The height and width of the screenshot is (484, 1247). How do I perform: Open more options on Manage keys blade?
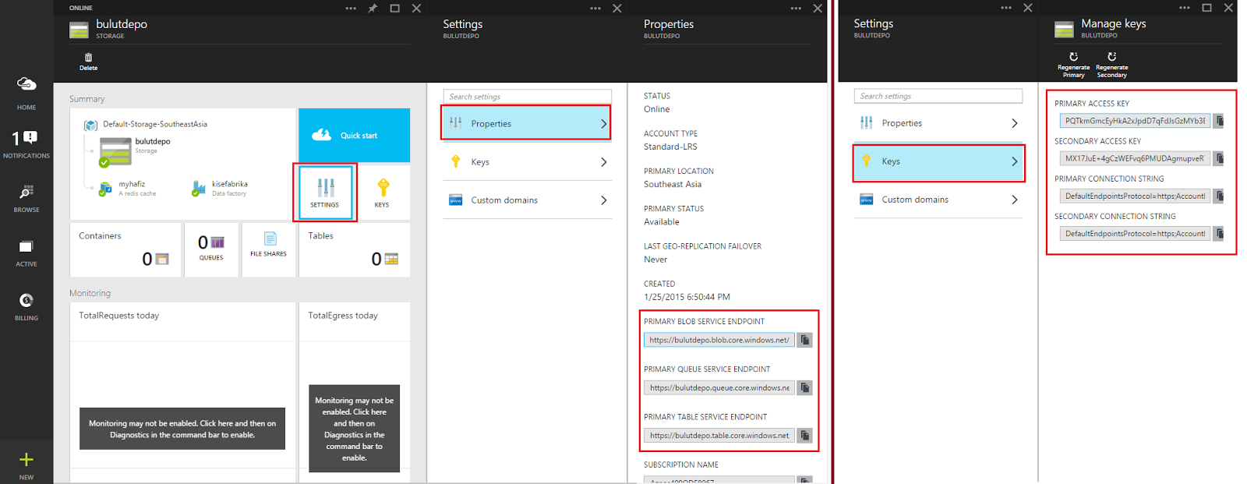(x=1185, y=8)
